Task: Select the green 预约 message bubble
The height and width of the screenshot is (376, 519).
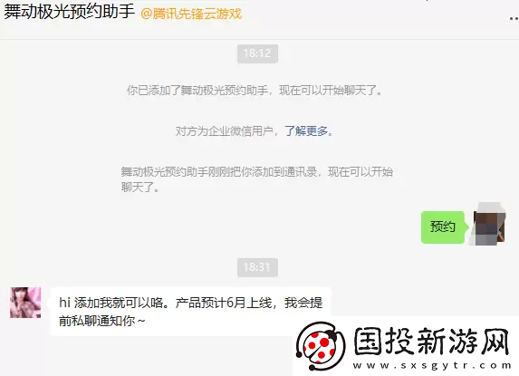Action: [x=443, y=227]
